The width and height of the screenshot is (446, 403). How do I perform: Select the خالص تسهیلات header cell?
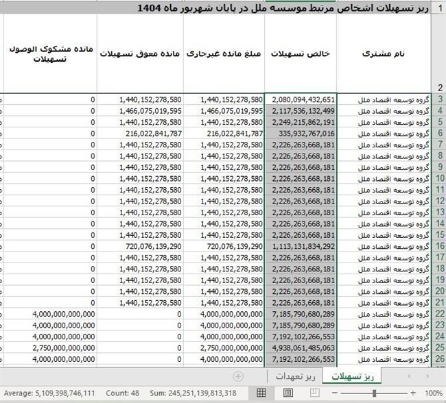point(301,53)
